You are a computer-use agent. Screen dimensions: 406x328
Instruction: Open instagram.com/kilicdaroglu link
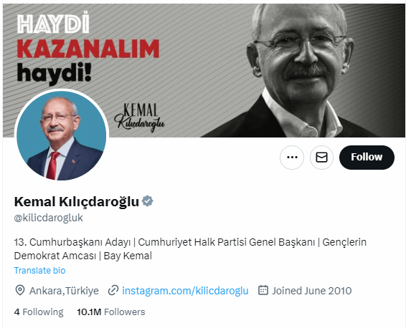tap(185, 291)
